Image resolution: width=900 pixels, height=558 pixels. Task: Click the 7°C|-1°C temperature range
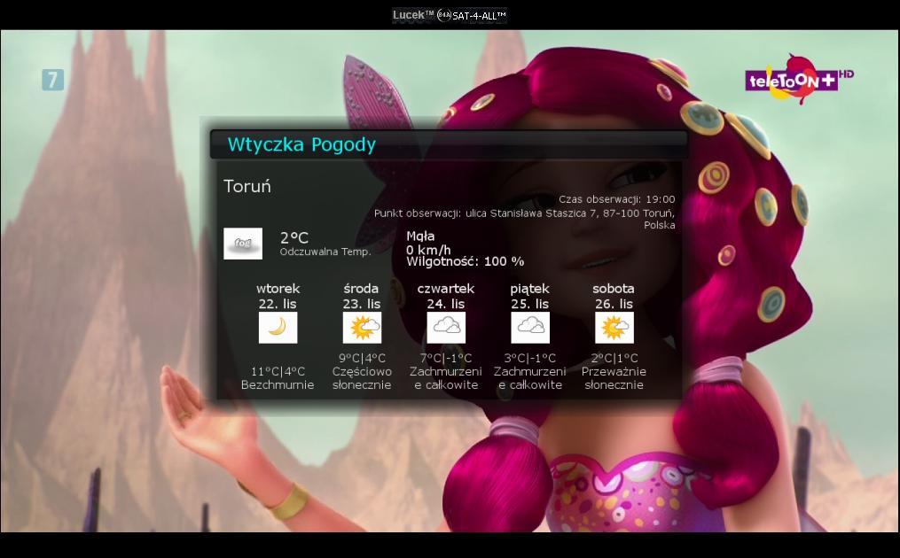(x=446, y=359)
